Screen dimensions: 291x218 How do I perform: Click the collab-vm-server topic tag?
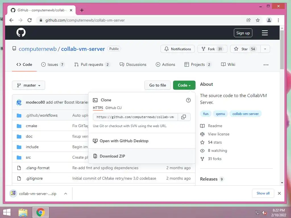(x=245, y=114)
